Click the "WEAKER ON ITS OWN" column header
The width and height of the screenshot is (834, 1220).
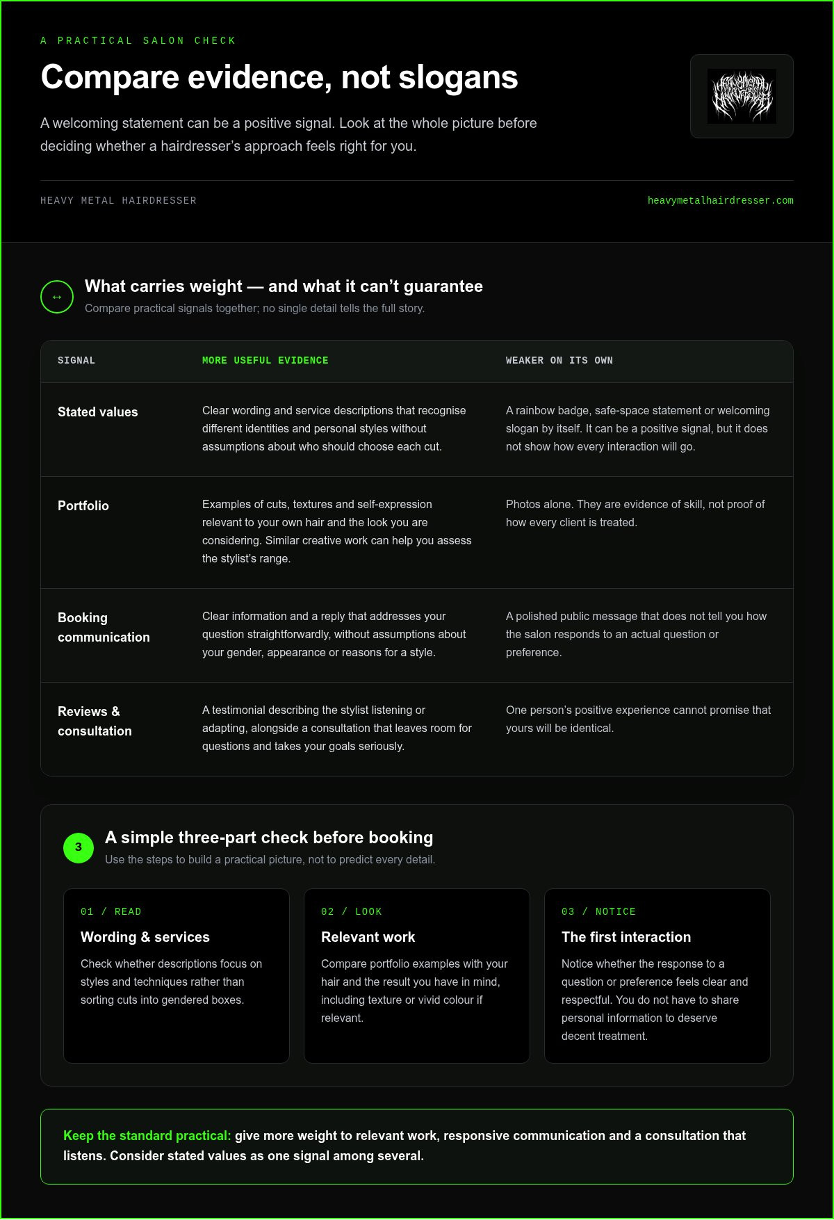(x=559, y=361)
